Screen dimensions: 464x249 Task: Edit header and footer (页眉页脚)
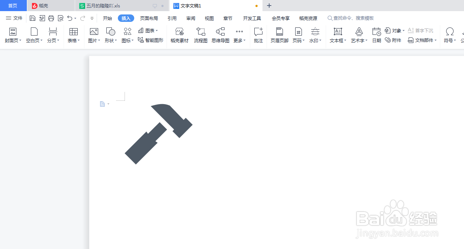point(280,36)
